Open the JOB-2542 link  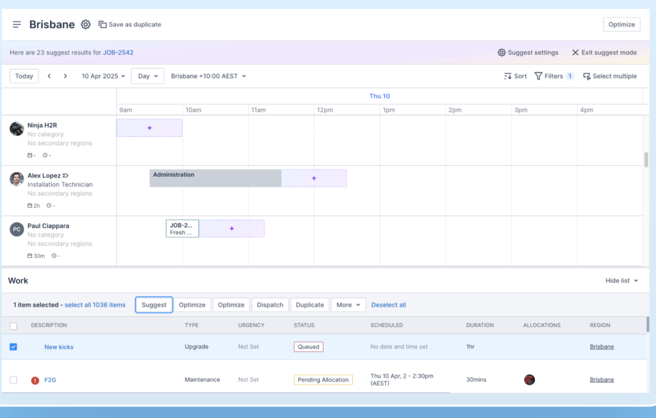click(119, 52)
